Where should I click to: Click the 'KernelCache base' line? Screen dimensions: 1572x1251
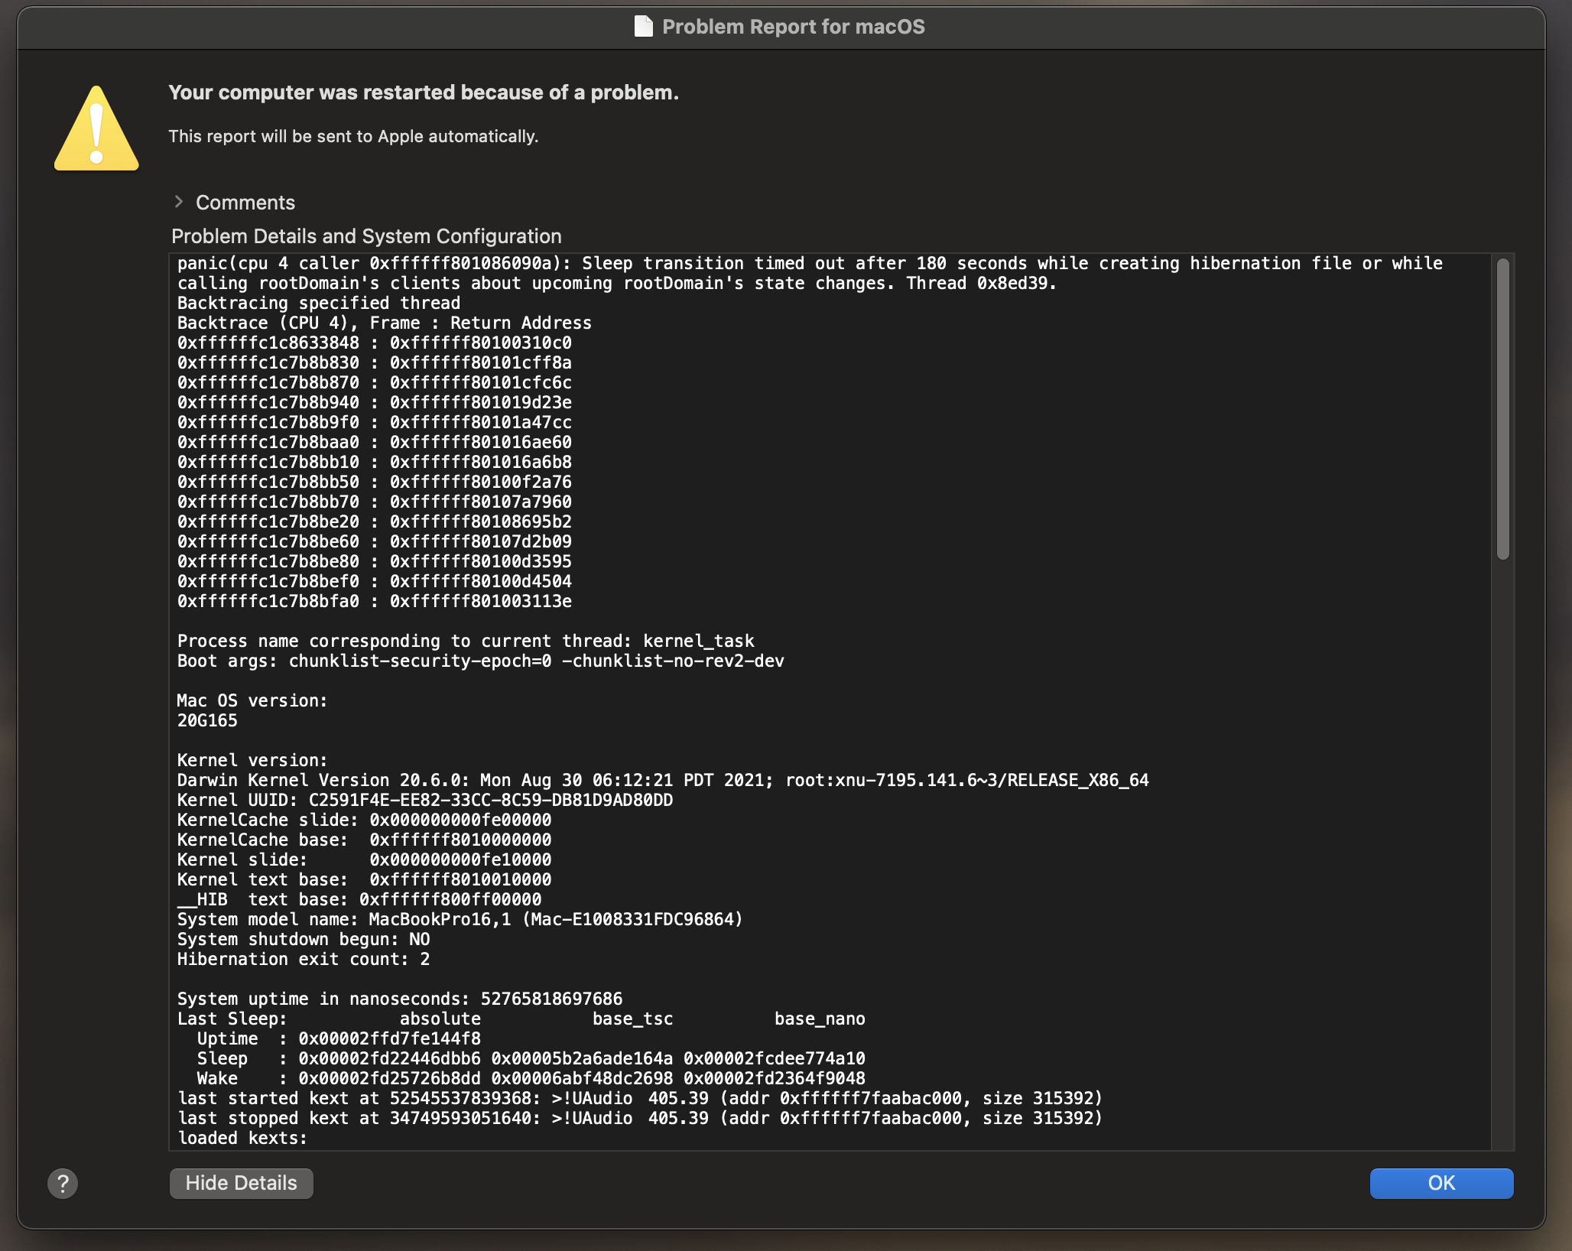365,840
